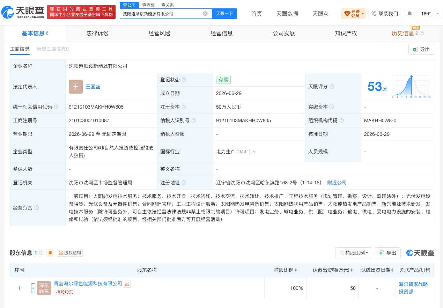This screenshot has width=443, height=308.
Task: Click credit code 91210103MAKHH0W805 under 统一社会信用代码
Action: pos(96,107)
